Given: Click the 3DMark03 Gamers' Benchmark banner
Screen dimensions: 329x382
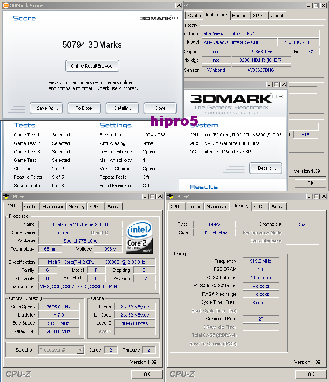Looking at the screenshot, I should 236,103.
